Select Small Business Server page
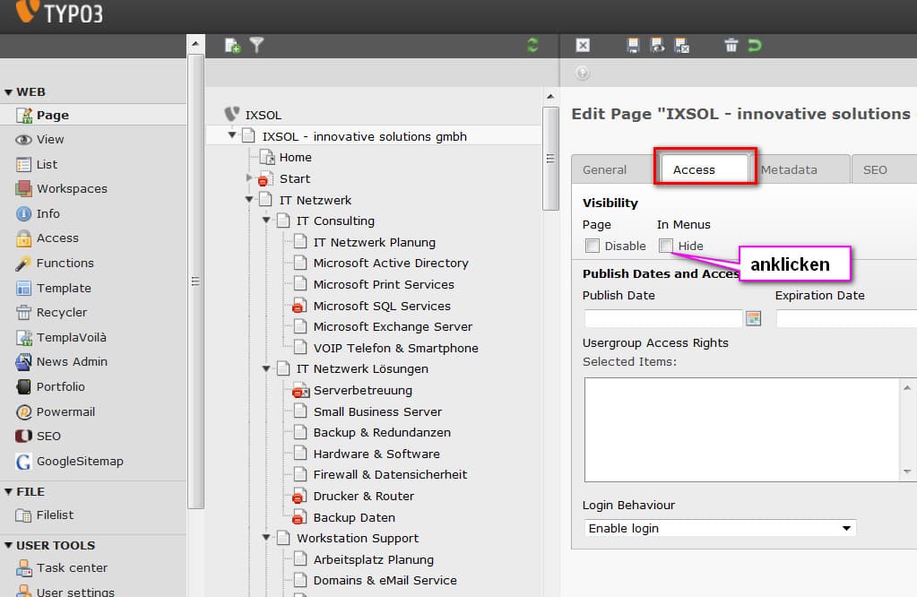The width and height of the screenshot is (917, 597). click(x=377, y=411)
